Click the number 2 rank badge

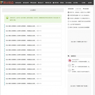(x=68, y=15)
